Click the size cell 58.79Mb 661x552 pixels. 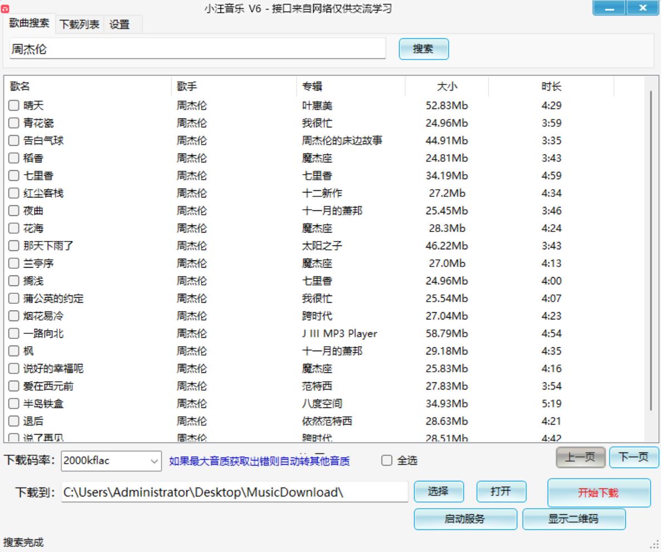[x=447, y=333]
